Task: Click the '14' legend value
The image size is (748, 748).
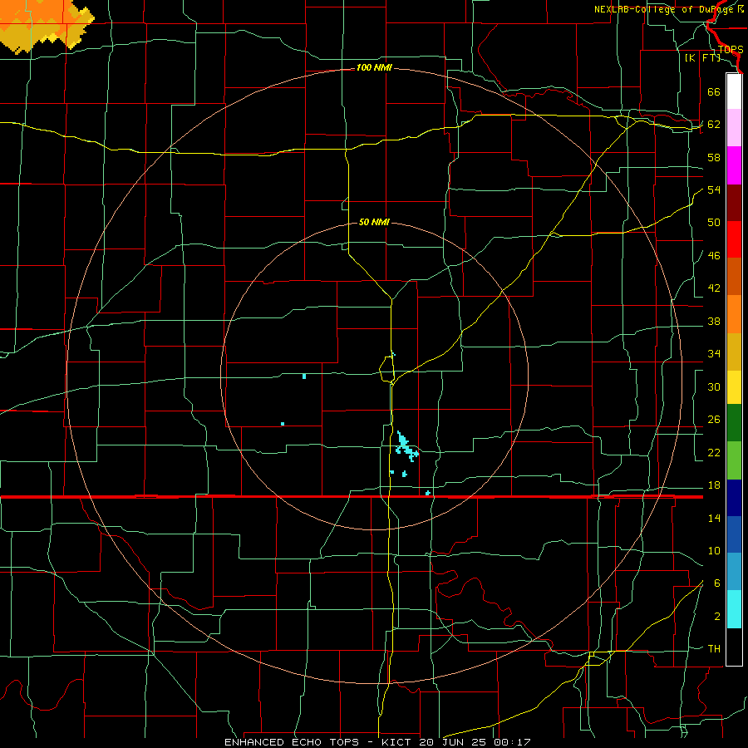Action: click(x=714, y=518)
